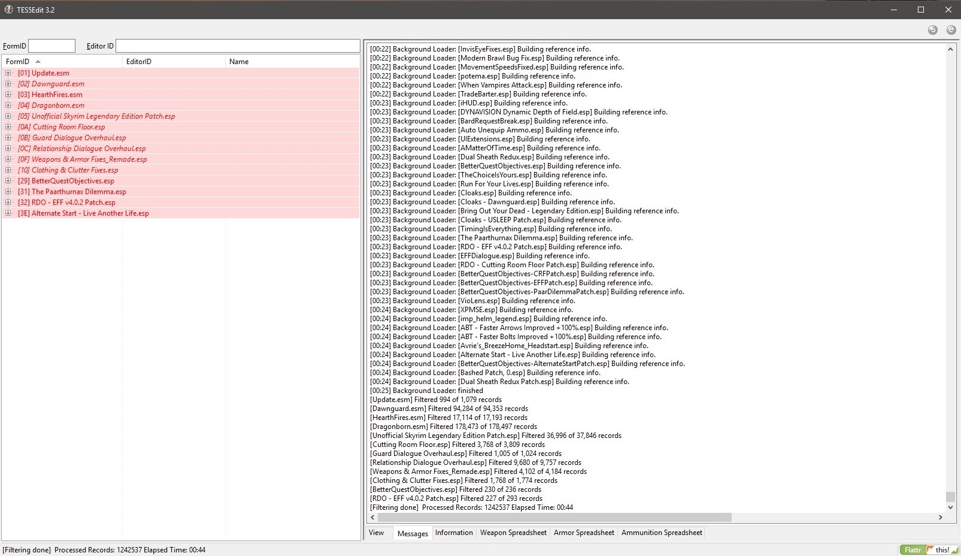Click the messages horizontal scrollbar thumb

tap(554, 517)
